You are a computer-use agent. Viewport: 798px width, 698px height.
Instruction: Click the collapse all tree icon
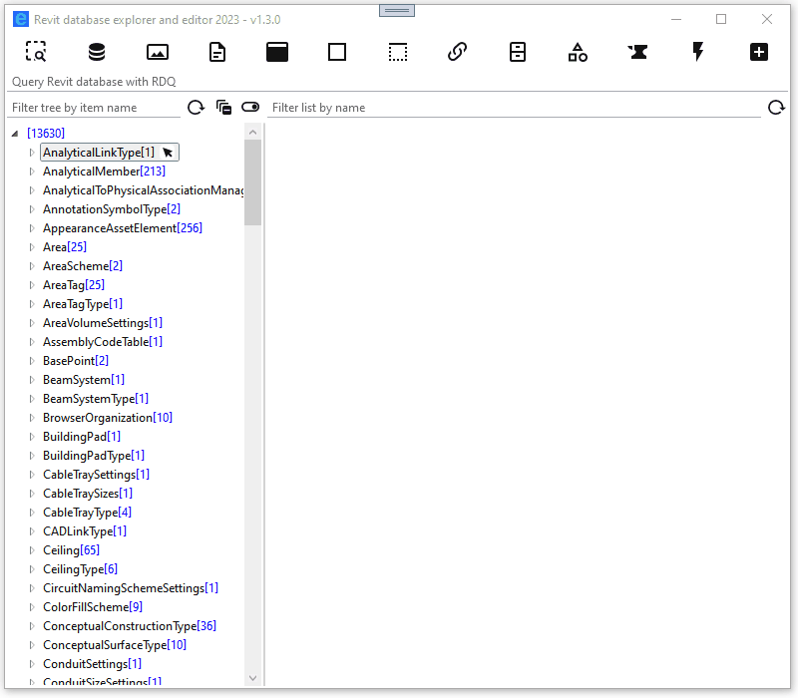(x=223, y=108)
